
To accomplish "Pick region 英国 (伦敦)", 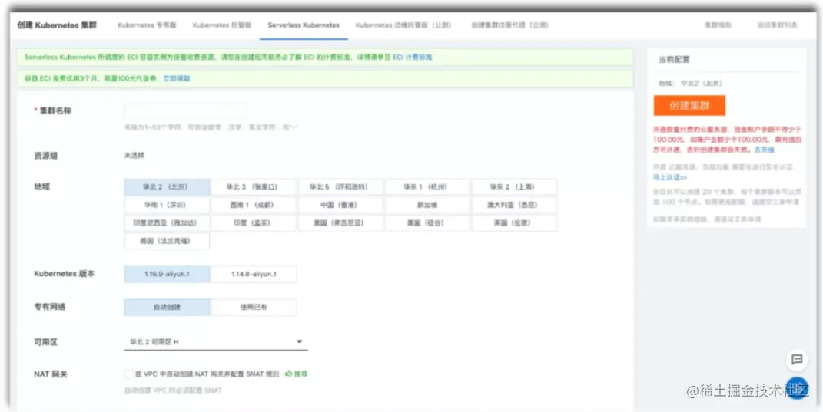I will pos(514,222).
